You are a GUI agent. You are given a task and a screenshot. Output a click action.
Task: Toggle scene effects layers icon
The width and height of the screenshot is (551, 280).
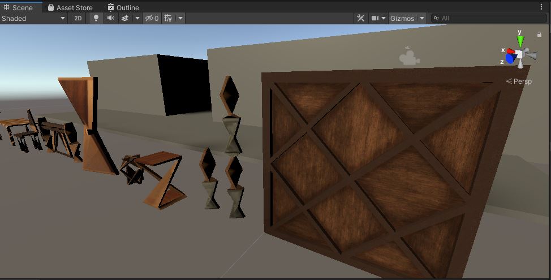pyautogui.click(x=125, y=18)
